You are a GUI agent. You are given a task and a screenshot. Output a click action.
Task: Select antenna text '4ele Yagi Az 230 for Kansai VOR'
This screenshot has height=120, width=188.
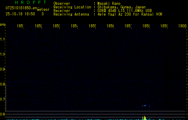click(x=130, y=14)
